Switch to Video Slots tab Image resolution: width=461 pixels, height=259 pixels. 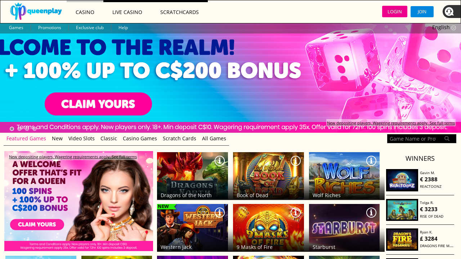(x=81, y=138)
